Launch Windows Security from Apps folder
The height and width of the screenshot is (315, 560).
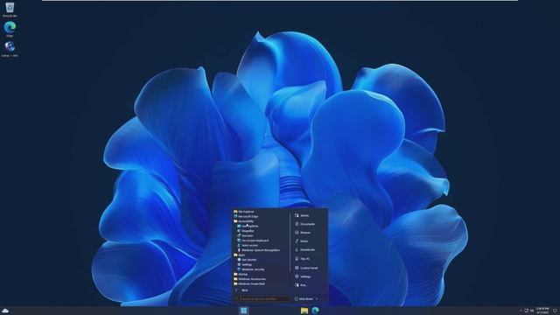click(251, 269)
